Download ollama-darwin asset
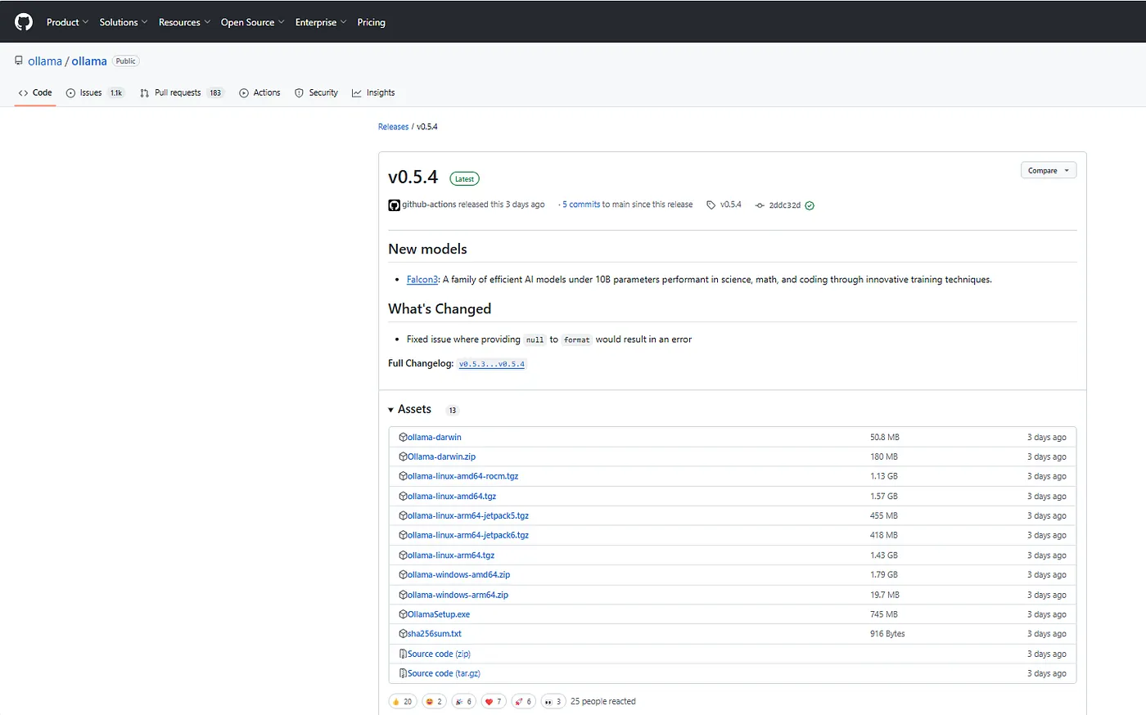Screen dimensions: 1146x715 [x=435, y=437]
